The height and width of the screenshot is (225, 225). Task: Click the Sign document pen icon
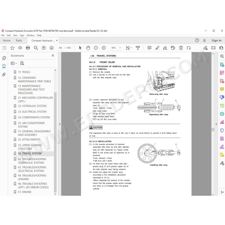pyautogui.click(x=165, y=48)
